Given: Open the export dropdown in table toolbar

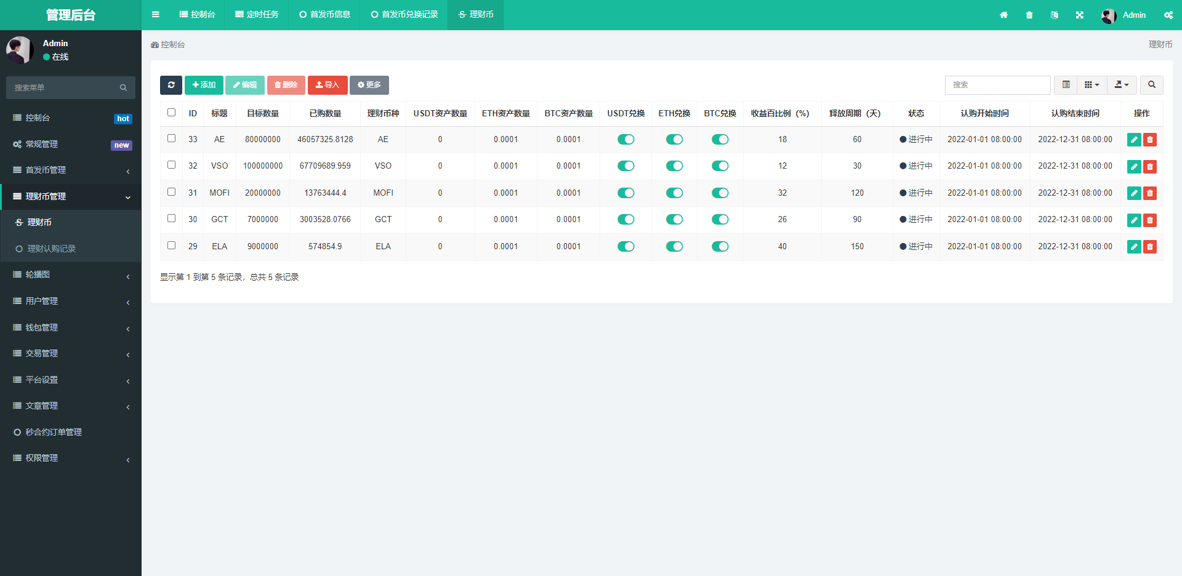Looking at the screenshot, I should coord(1121,85).
